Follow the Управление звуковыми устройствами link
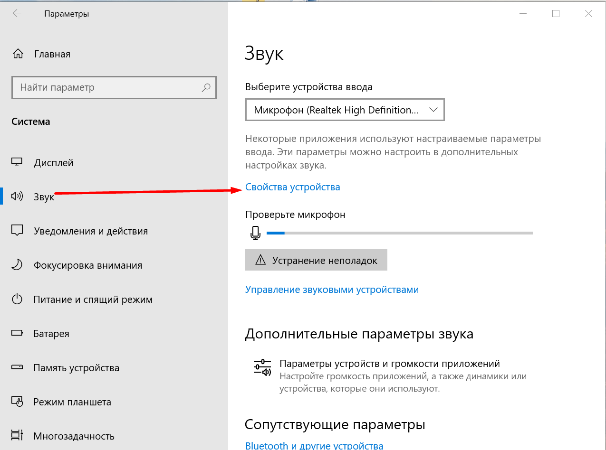The height and width of the screenshot is (450, 606). (332, 290)
